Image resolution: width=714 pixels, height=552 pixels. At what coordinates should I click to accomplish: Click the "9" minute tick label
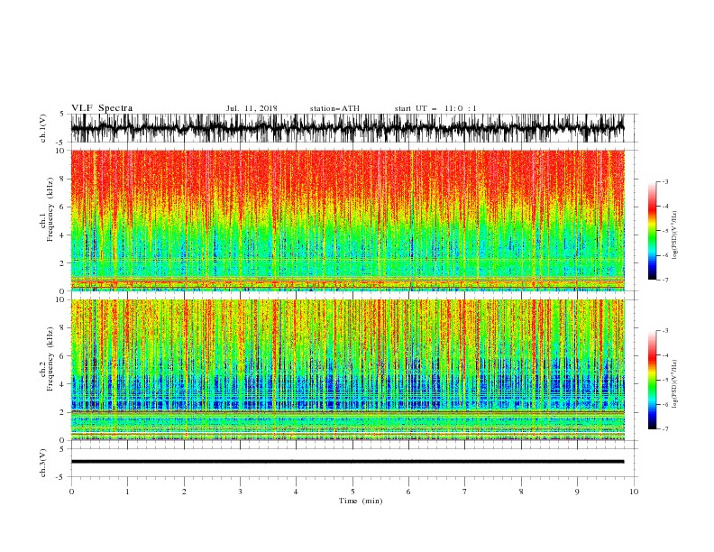click(x=577, y=492)
